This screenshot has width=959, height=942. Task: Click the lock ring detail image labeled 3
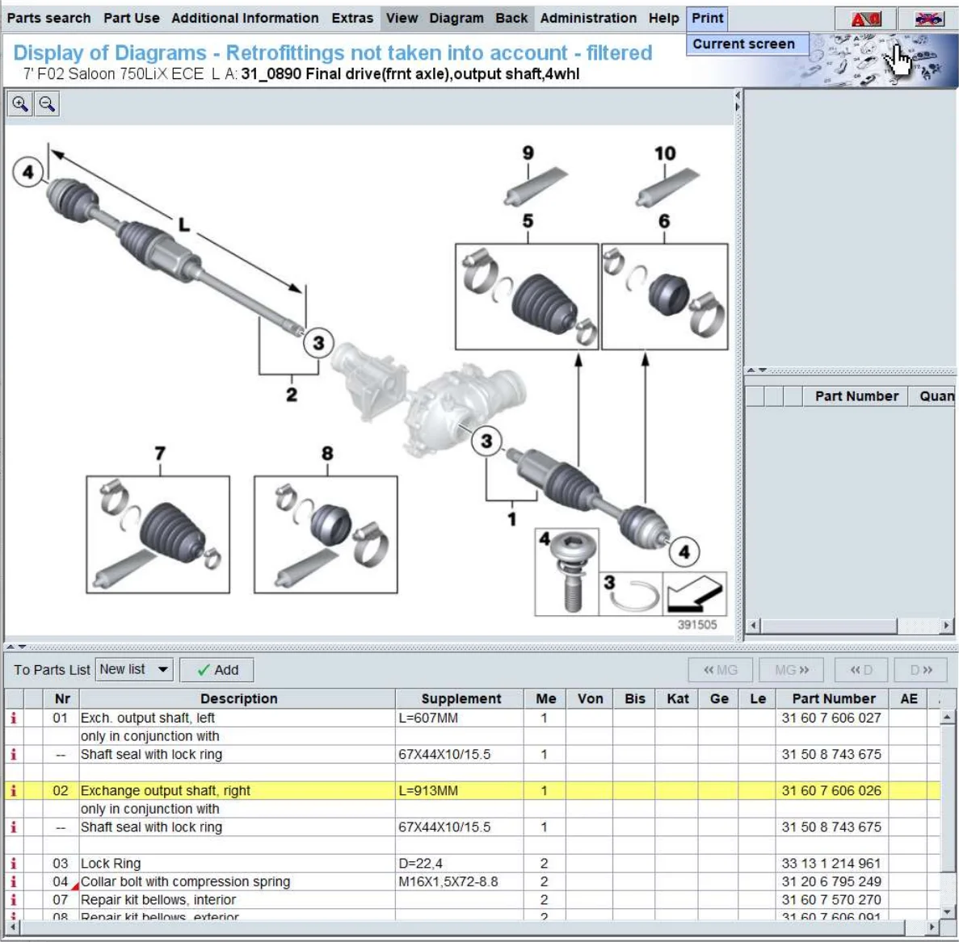[630, 594]
